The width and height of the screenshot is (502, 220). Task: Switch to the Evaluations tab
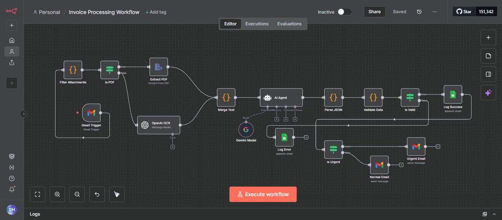tap(290, 24)
